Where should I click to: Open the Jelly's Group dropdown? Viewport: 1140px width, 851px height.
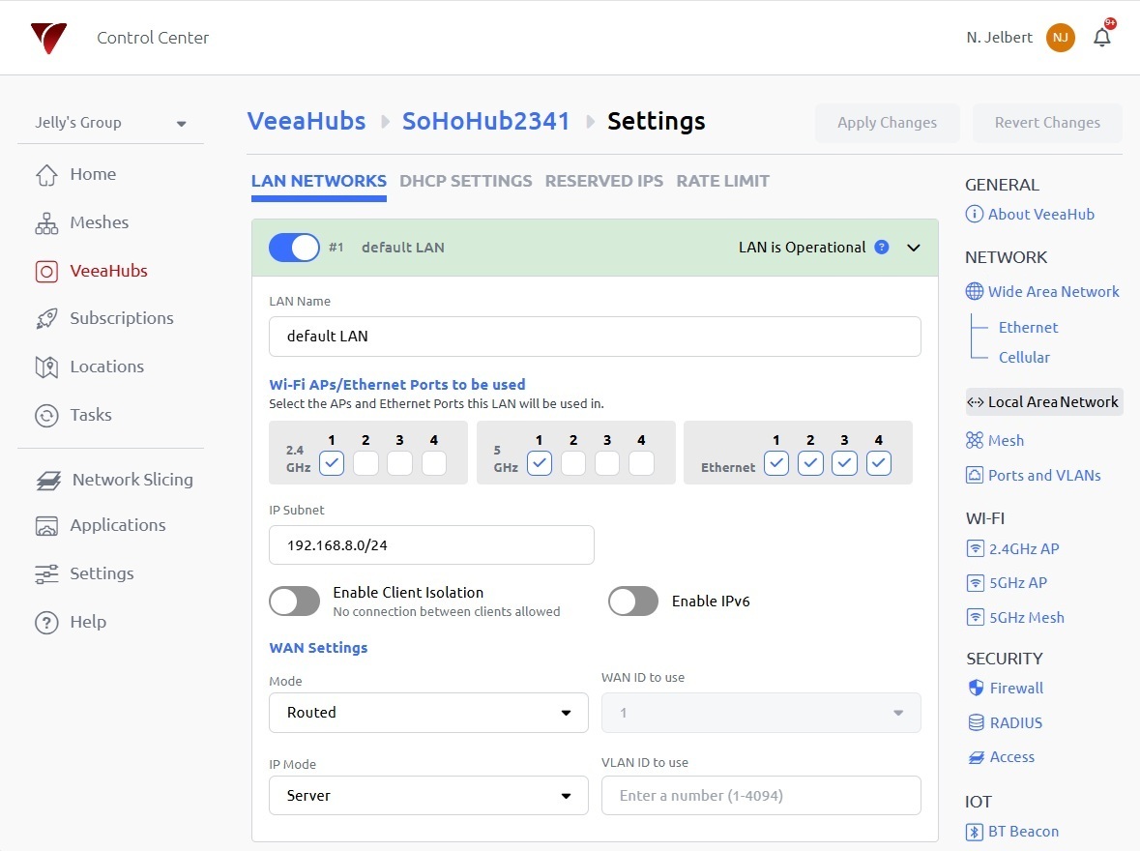tap(110, 123)
